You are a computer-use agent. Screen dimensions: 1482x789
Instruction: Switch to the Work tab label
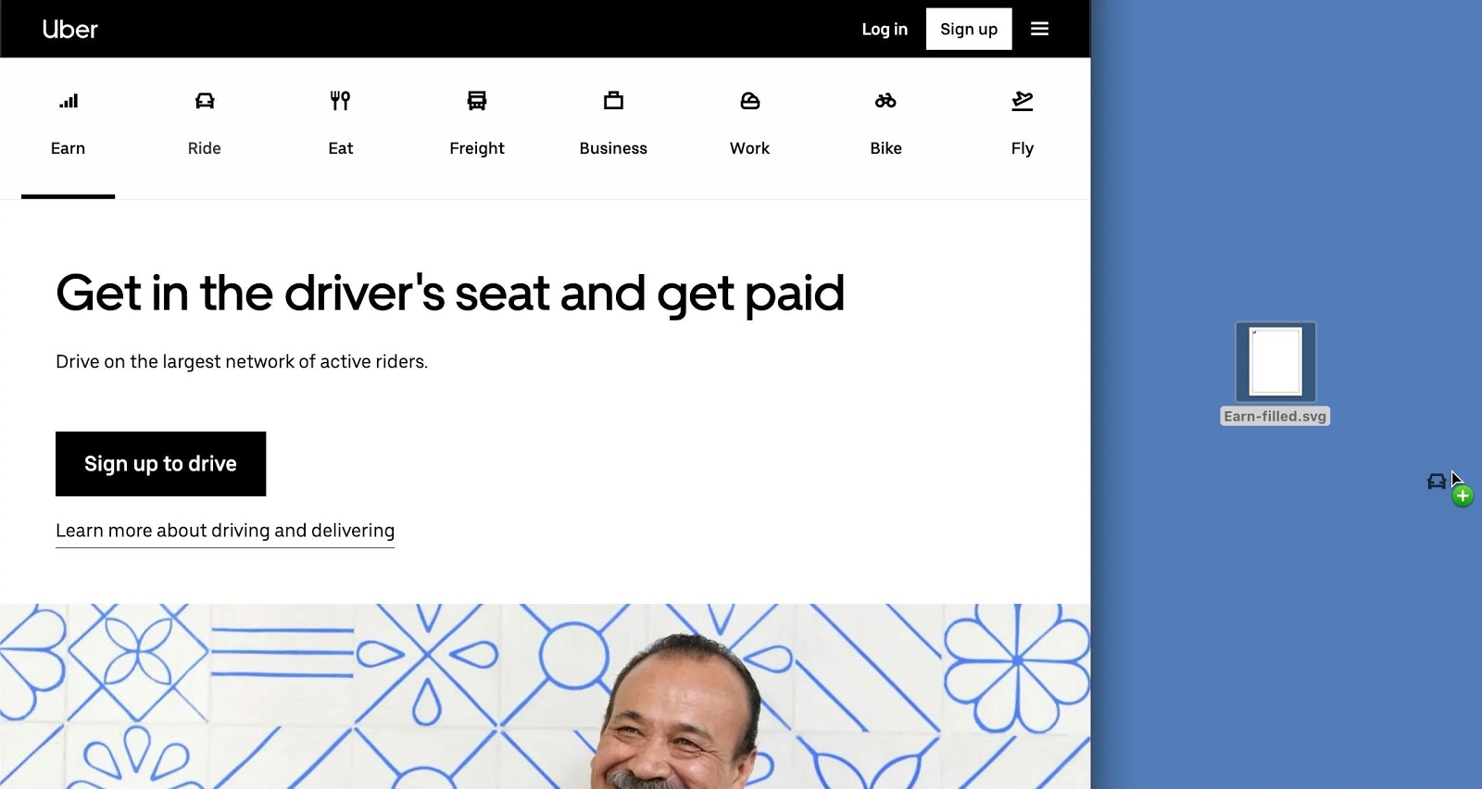click(750, 148)
